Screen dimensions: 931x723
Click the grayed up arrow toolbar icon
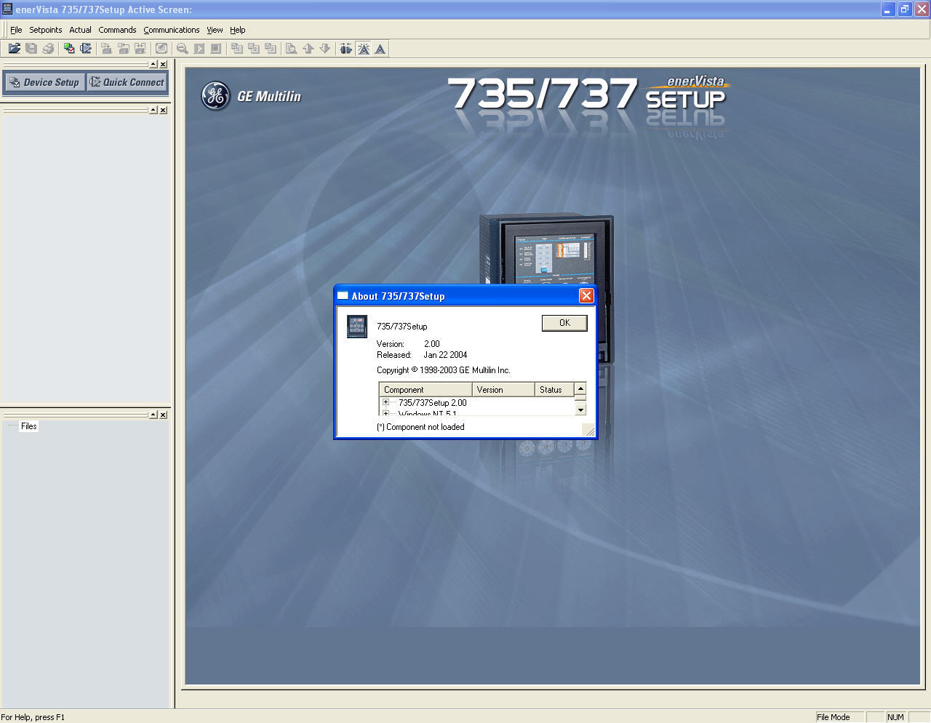point(308,49)
